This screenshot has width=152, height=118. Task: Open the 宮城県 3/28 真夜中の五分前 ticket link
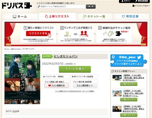133,109
